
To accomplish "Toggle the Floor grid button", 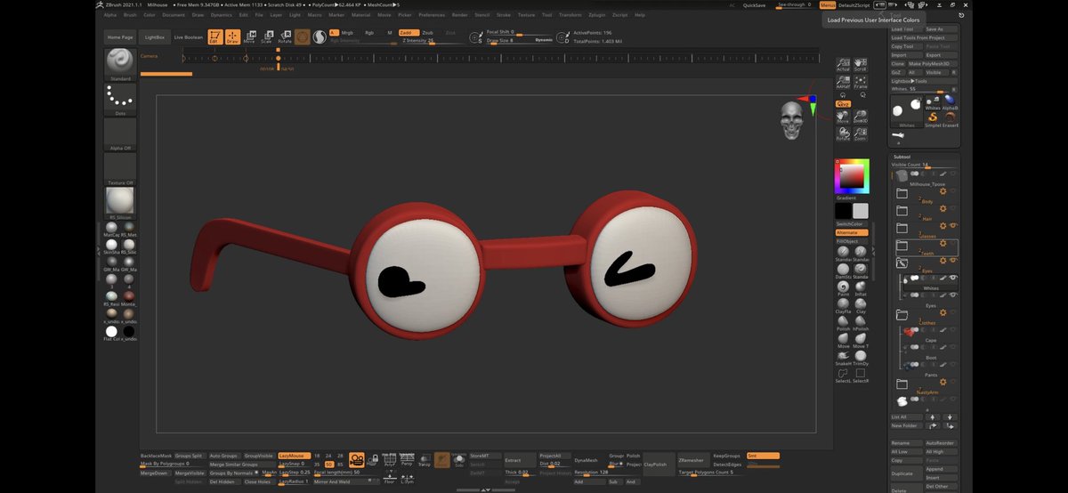I will click(x=390, y=479).
